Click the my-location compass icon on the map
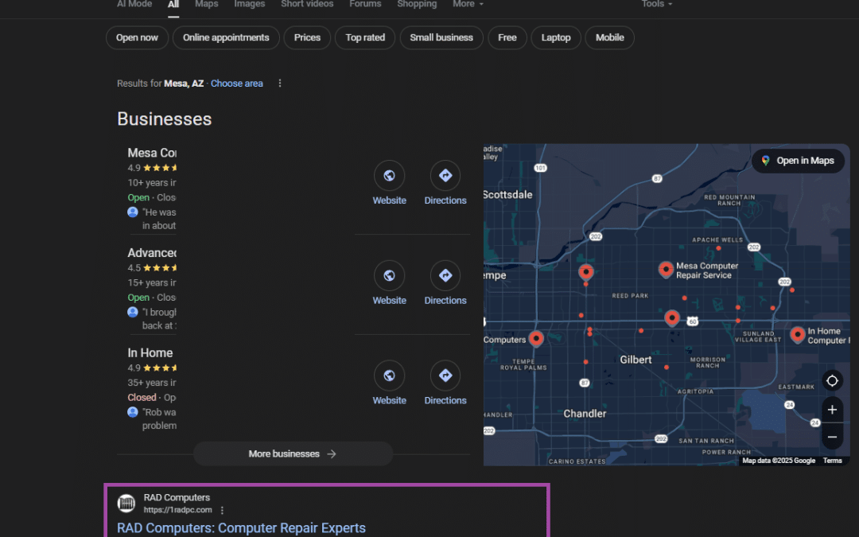The image size is (859, 537). click(832, 380)
